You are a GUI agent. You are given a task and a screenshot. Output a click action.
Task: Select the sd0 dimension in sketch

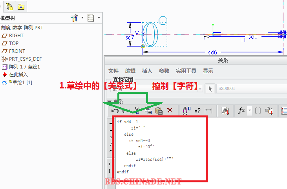(x=253, y=37)
